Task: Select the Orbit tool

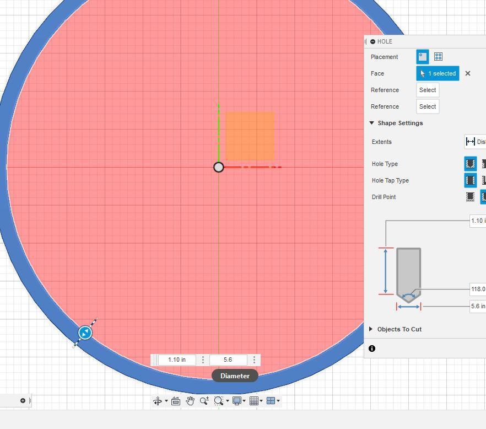Action: point(158,400)
